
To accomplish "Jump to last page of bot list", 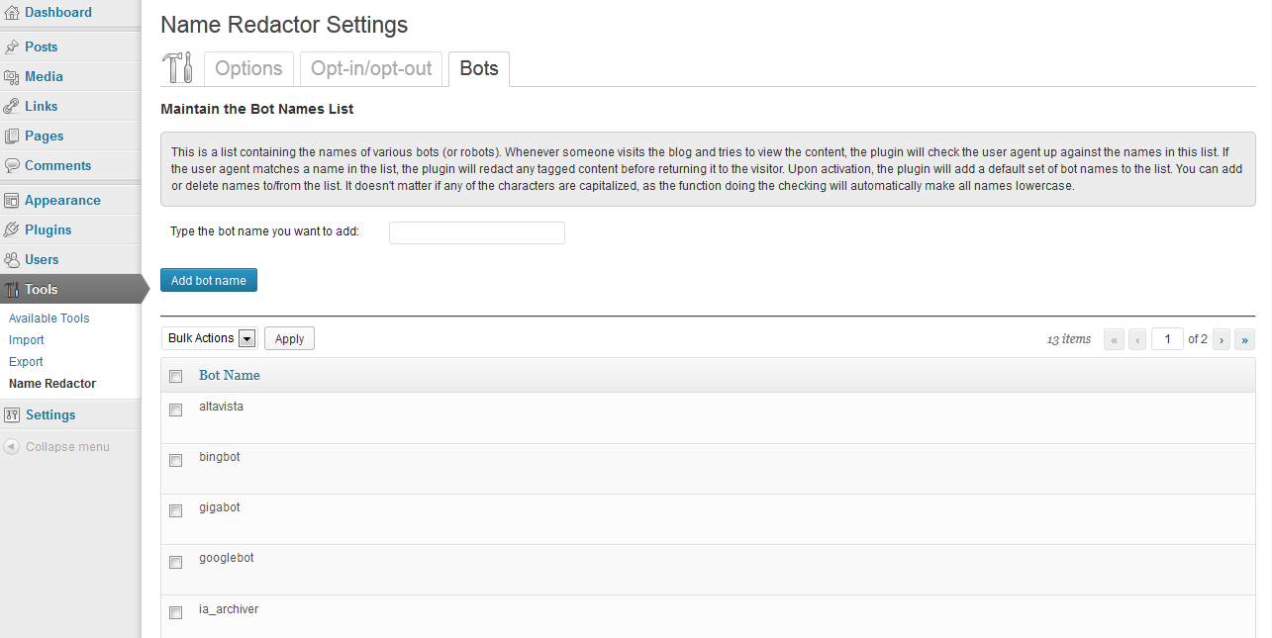I will (x=1244, y=339).
